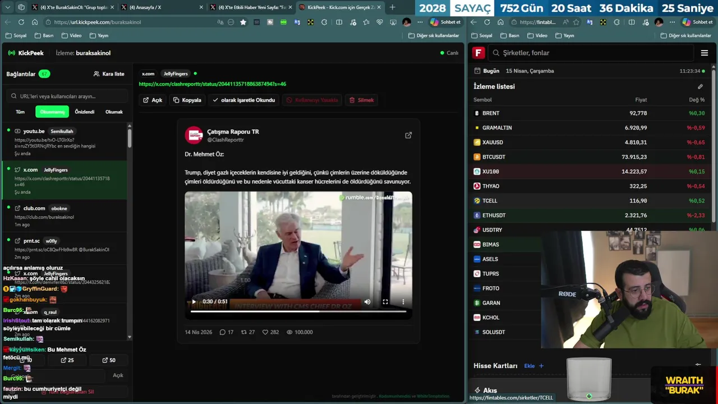Open a new browser tab
This screenshot has width=718, height=404.
(x=392, y=7)
